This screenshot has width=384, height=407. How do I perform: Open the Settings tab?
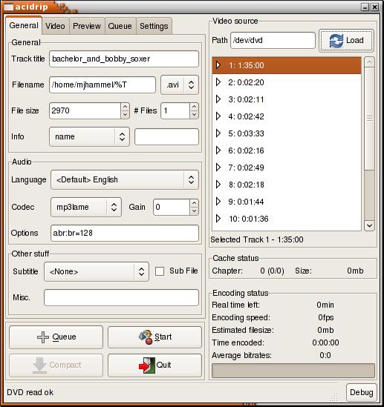coord(154,26)
